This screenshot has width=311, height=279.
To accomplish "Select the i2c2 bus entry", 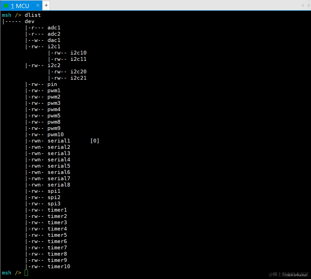I will point(54,65).
